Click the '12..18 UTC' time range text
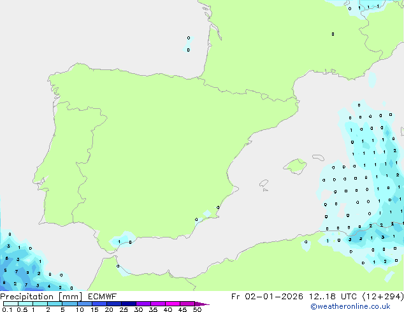 point(333,297)
